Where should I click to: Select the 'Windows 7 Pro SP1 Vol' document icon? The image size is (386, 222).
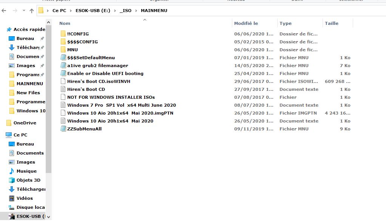pos(63,105)
